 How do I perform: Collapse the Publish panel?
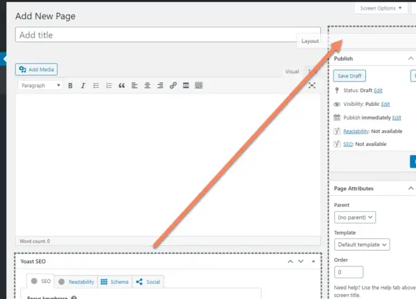(x=410, y=58)
